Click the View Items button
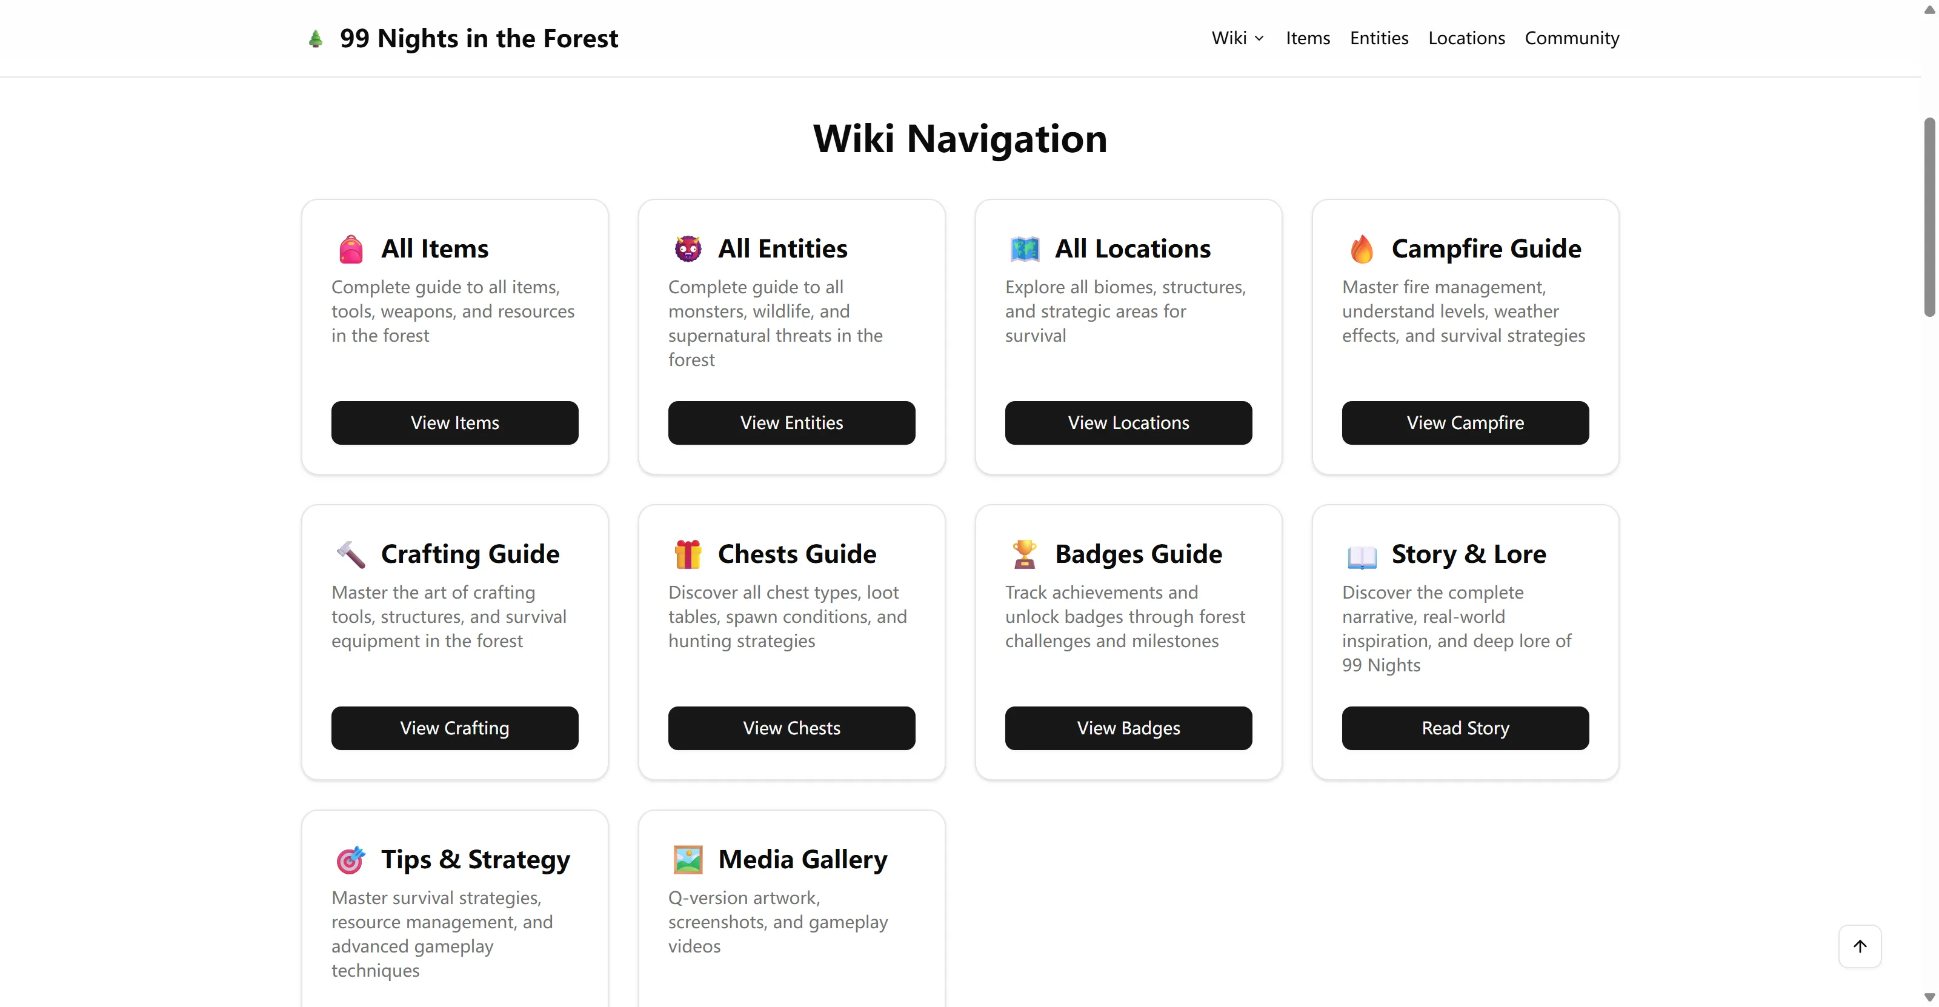The width and height of the screenshot is (1939, 1007). click(454, 423)
